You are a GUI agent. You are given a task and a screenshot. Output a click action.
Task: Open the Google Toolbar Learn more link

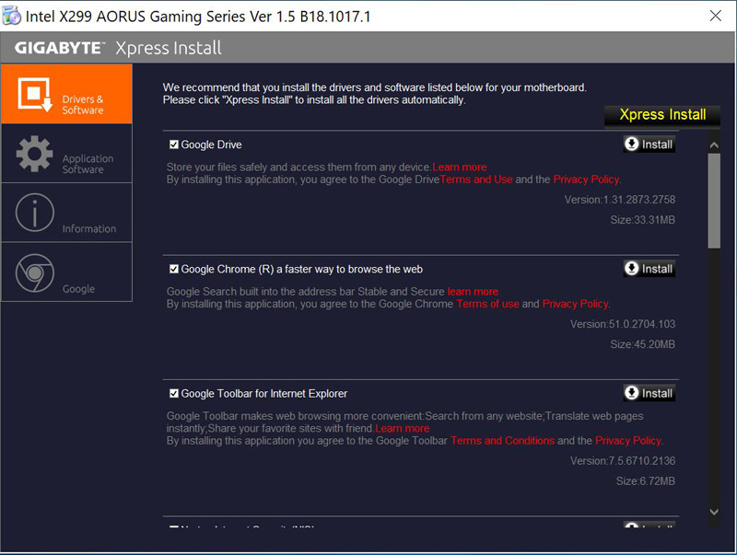click(x=402, y=428)
